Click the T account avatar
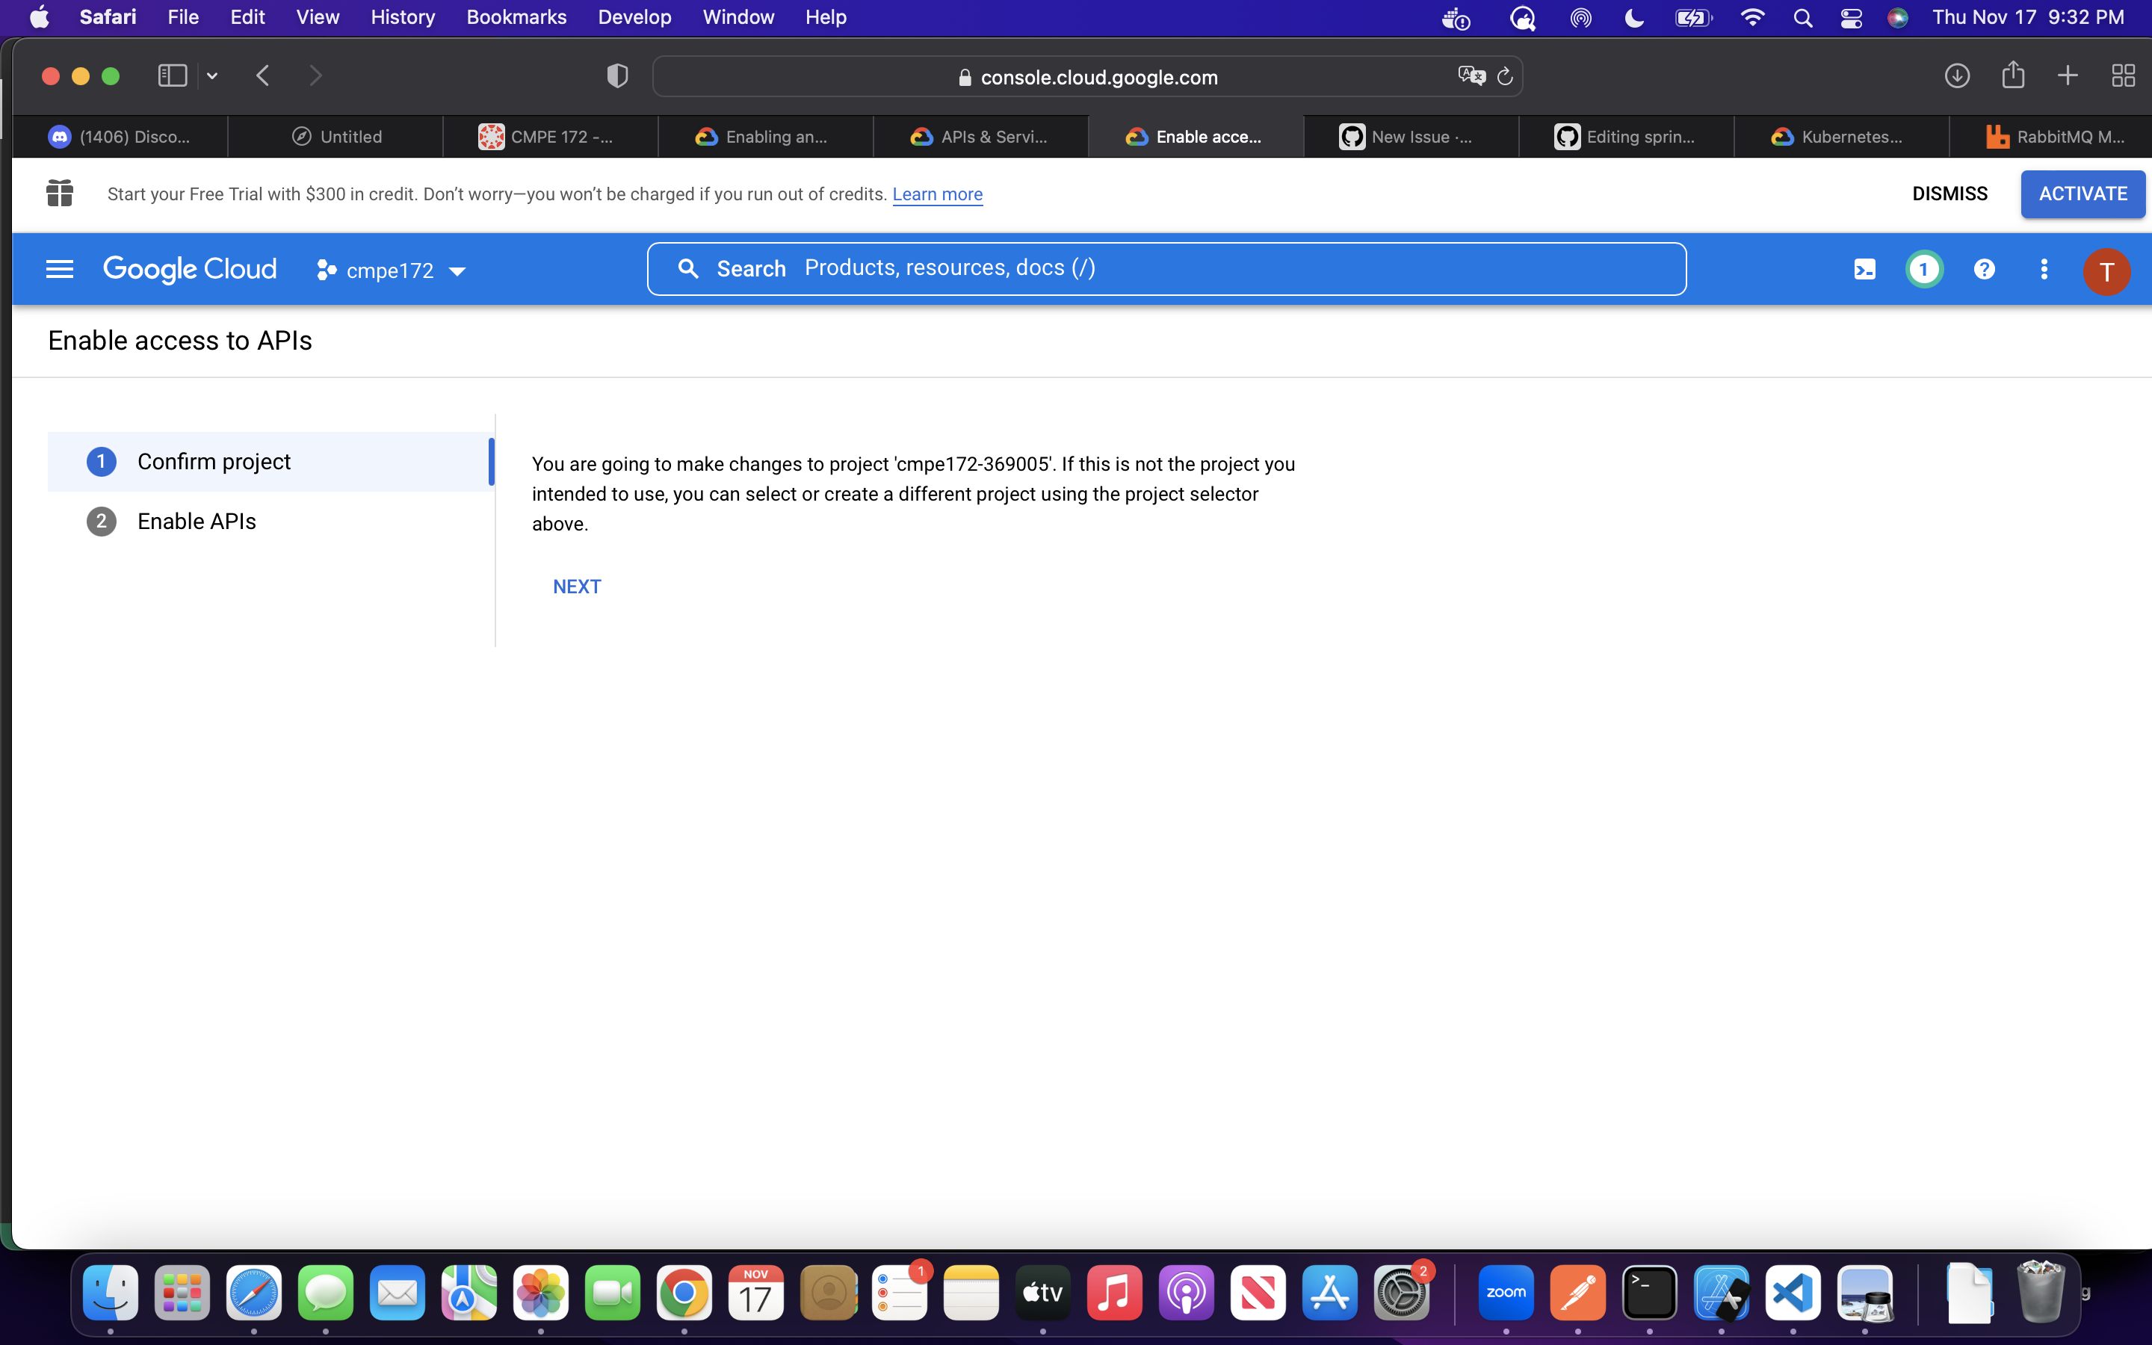Viewport: 2152px width, 1345px height. click(x=2106, y=270)
